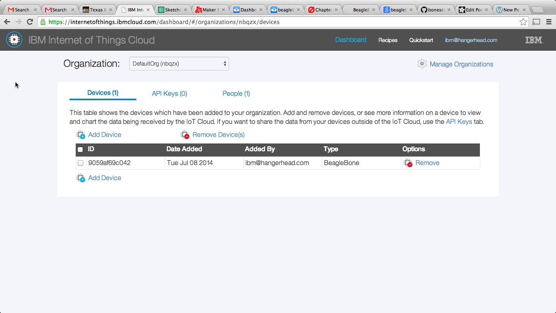Open Quickstart from the top navigation

[421, 40]
